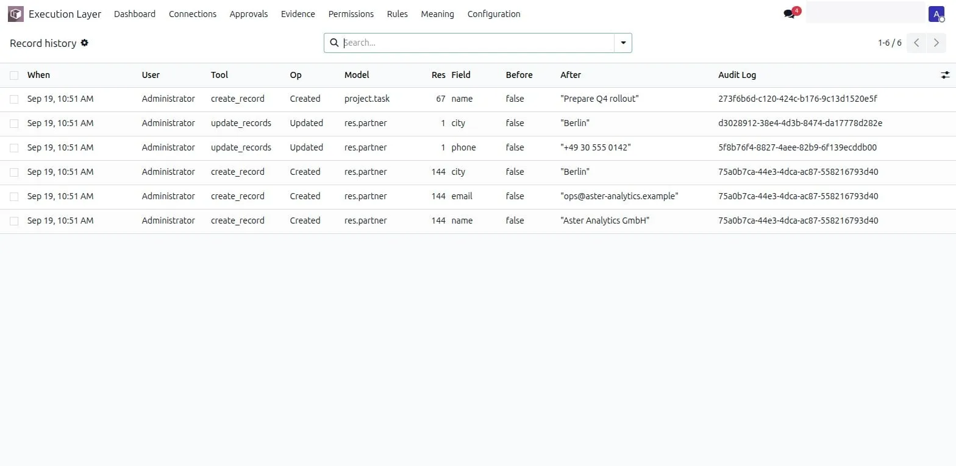Click audit log d3028912-38e4-4d3b-8474-da17778d282e

(801, 123)
